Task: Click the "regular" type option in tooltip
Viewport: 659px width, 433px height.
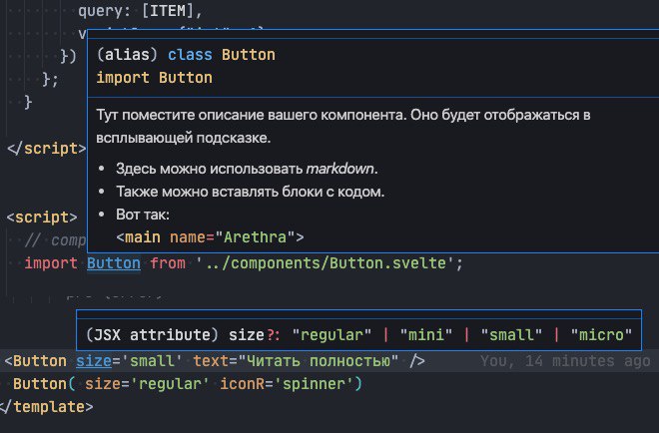Action: pos(332,334)
